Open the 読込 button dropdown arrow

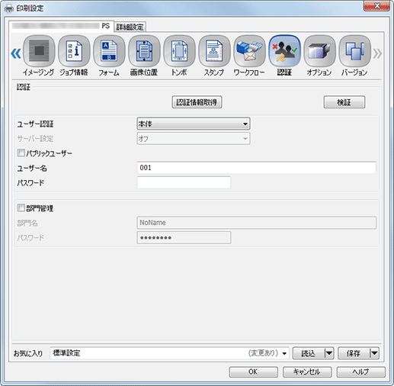click(x=329, y=353)
